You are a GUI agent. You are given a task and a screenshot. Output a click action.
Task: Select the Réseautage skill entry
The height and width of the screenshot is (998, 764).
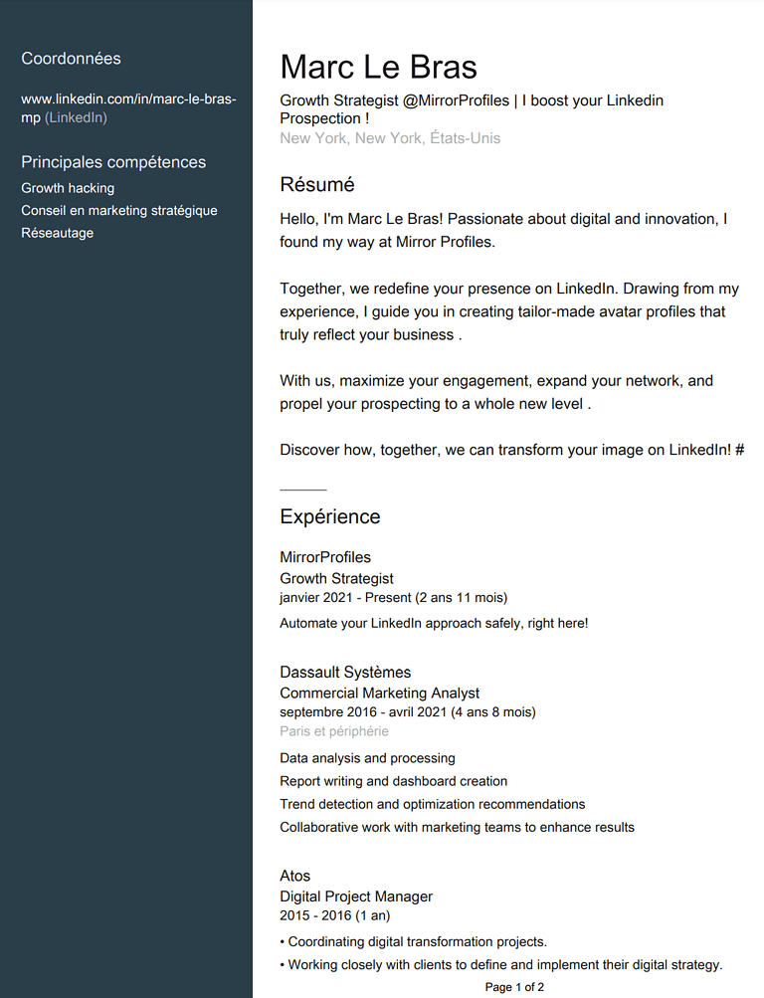pyautogui.click(x=58, y=233)
